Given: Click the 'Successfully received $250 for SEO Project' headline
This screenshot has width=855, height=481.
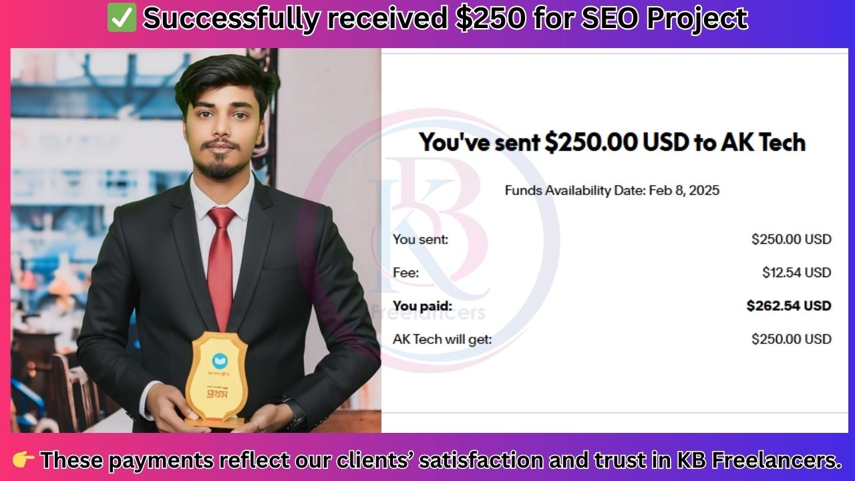Looking at the screenshot, I should click(x=445, y=19).
